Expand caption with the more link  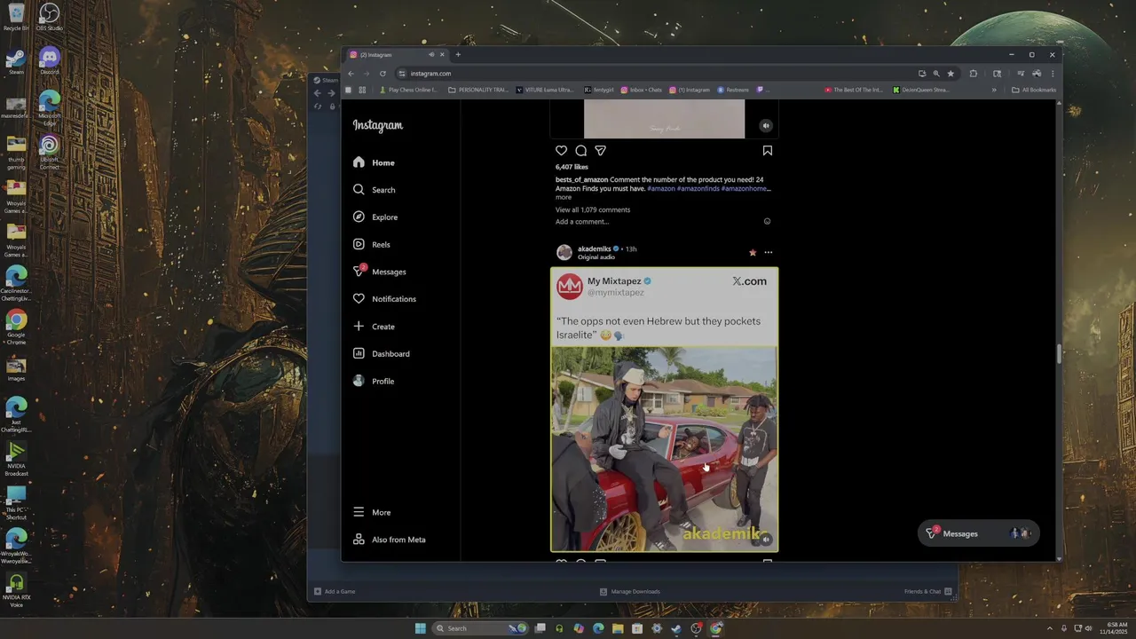564,197
